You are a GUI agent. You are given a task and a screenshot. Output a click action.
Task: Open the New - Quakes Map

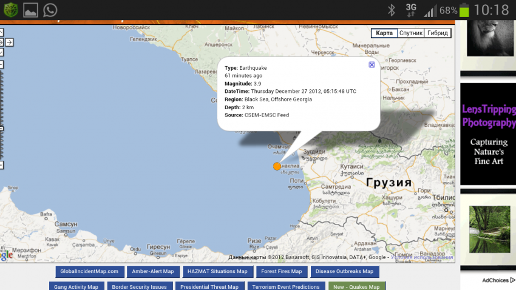[x=357, y=287]
